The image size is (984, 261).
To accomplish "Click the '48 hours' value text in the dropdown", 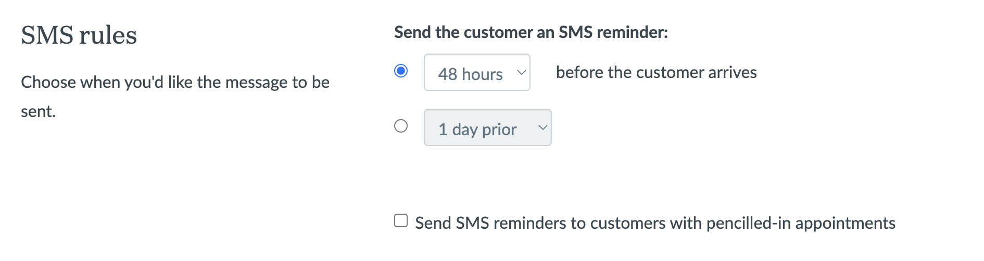I will click(470, 74).
